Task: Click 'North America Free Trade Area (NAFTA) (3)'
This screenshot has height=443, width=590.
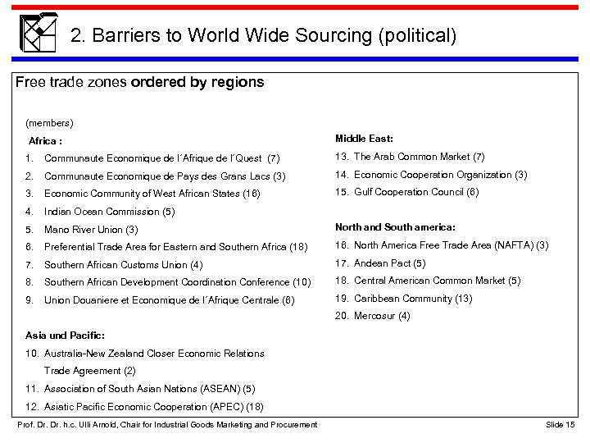Action: coord(452,245)
